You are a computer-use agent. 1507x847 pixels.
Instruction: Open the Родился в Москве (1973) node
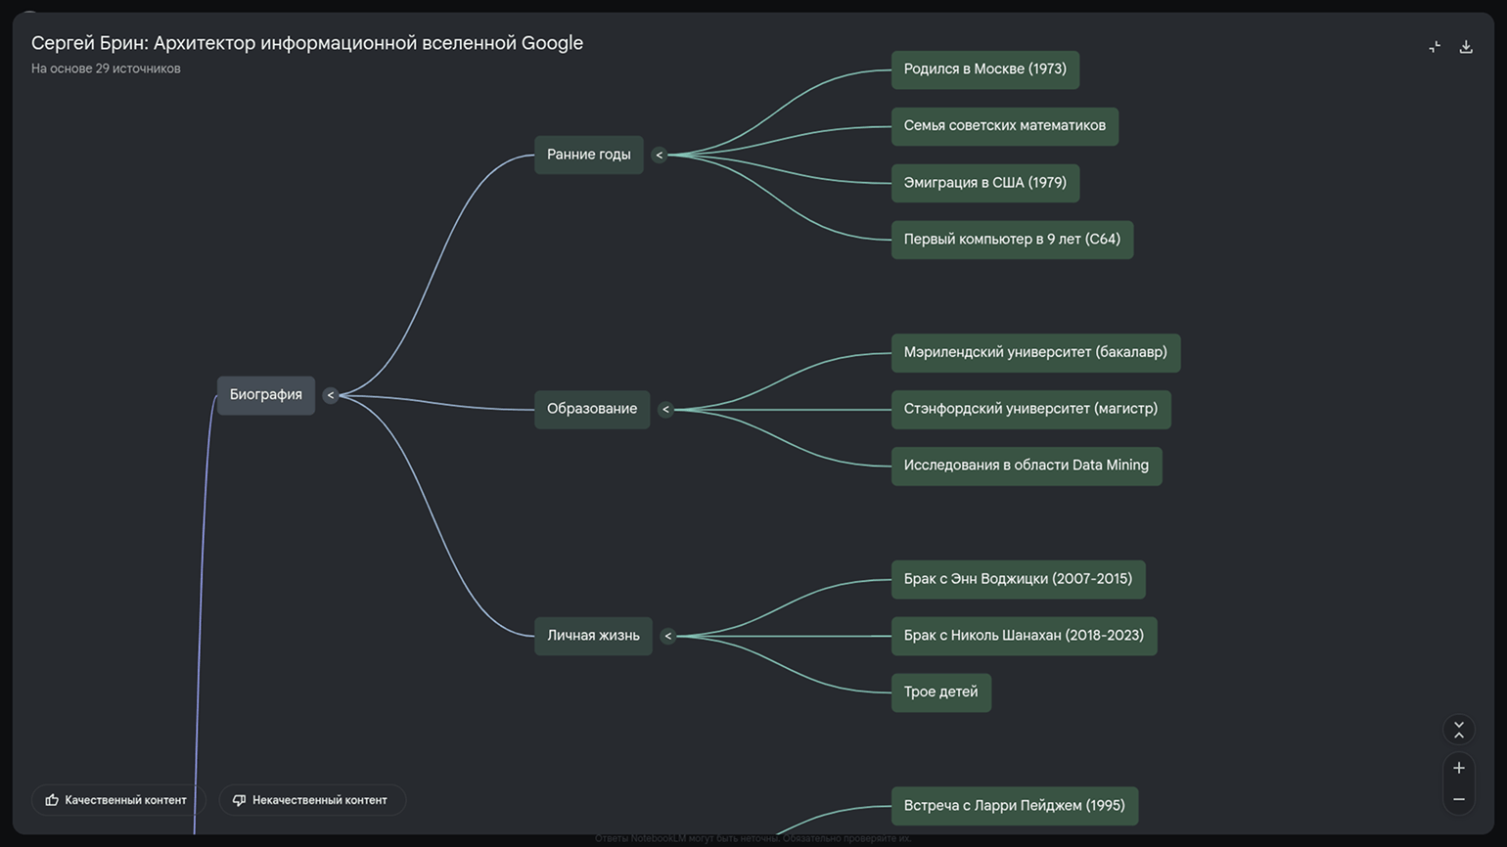point(984,69)
